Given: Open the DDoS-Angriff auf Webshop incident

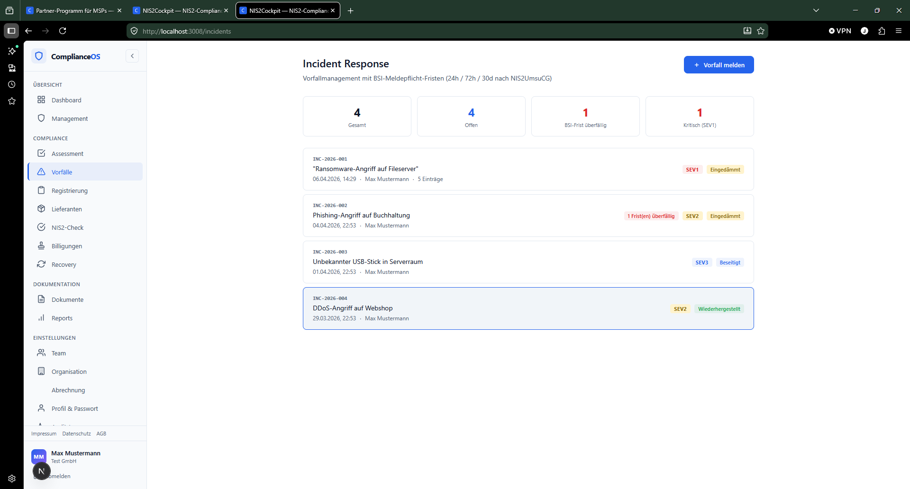Looking at the screenshot, I should coord(353,308).
